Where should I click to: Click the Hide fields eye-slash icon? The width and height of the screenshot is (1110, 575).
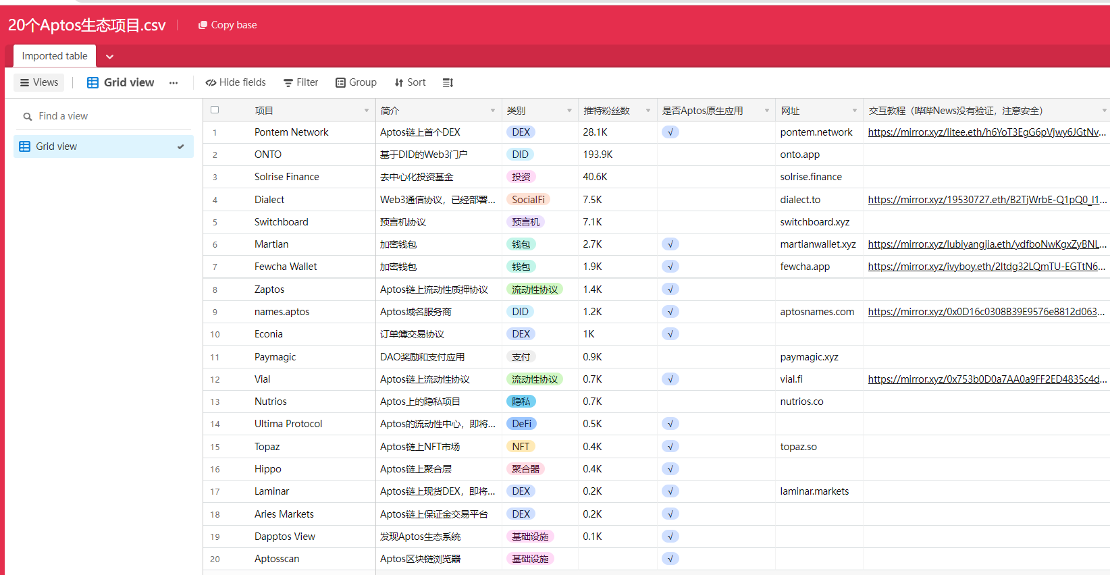211,83
